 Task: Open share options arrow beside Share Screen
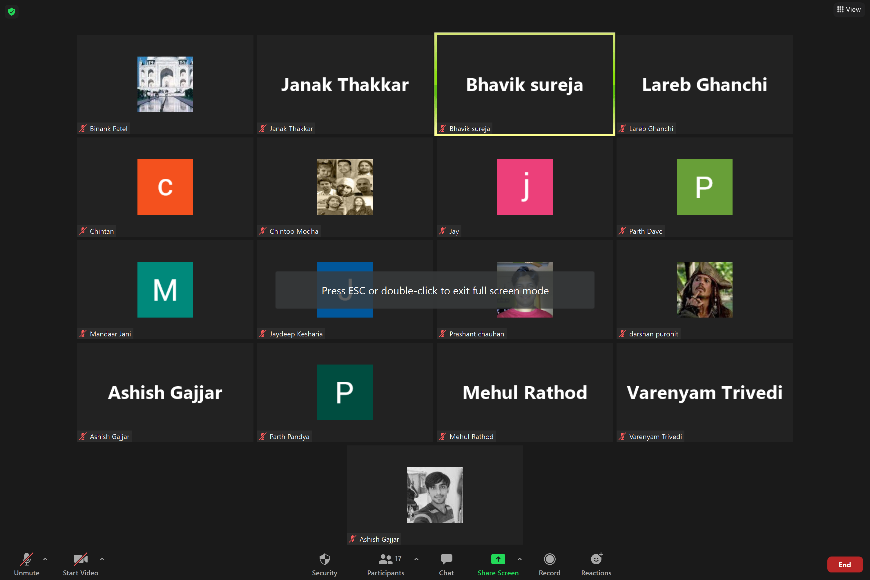(x=519, y=559)
